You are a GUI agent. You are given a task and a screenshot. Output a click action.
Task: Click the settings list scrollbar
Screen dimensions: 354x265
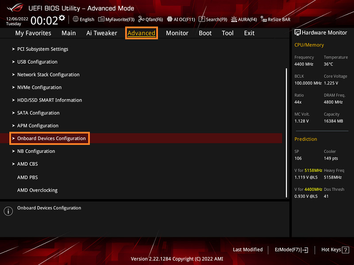coord(286,133)
